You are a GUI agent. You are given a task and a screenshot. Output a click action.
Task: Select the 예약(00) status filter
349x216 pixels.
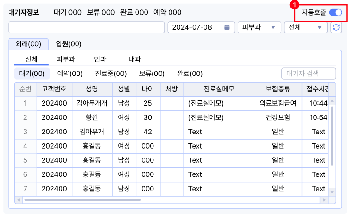70,74
